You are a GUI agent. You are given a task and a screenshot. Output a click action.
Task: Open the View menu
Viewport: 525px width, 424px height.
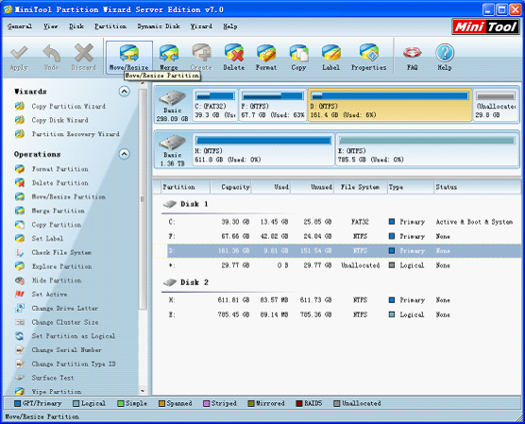pyautogui.click(x=51, y=26)
